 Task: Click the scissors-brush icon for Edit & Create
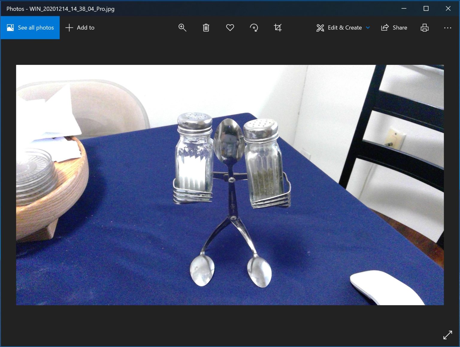(320, 28)
